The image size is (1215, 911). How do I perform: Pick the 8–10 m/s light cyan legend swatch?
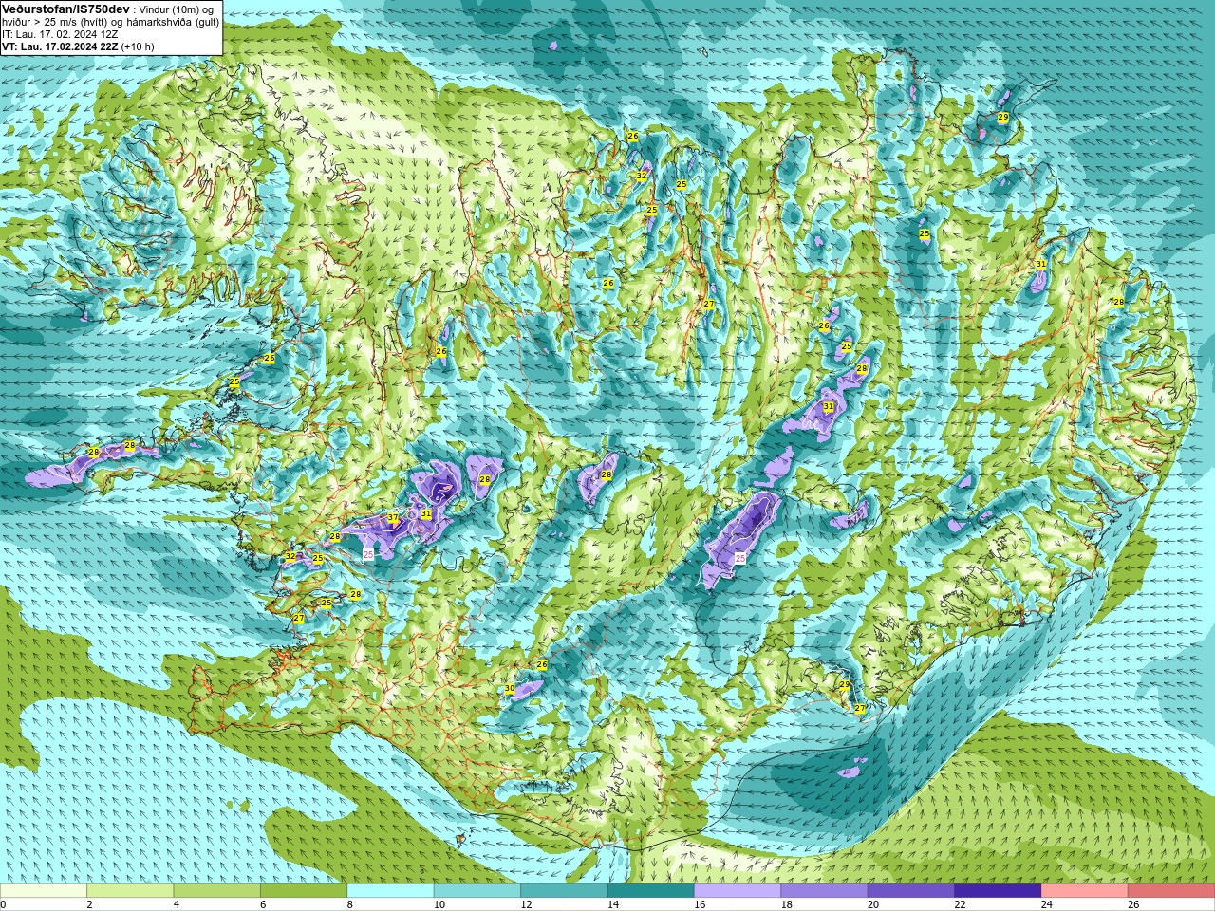pos(390,891)
